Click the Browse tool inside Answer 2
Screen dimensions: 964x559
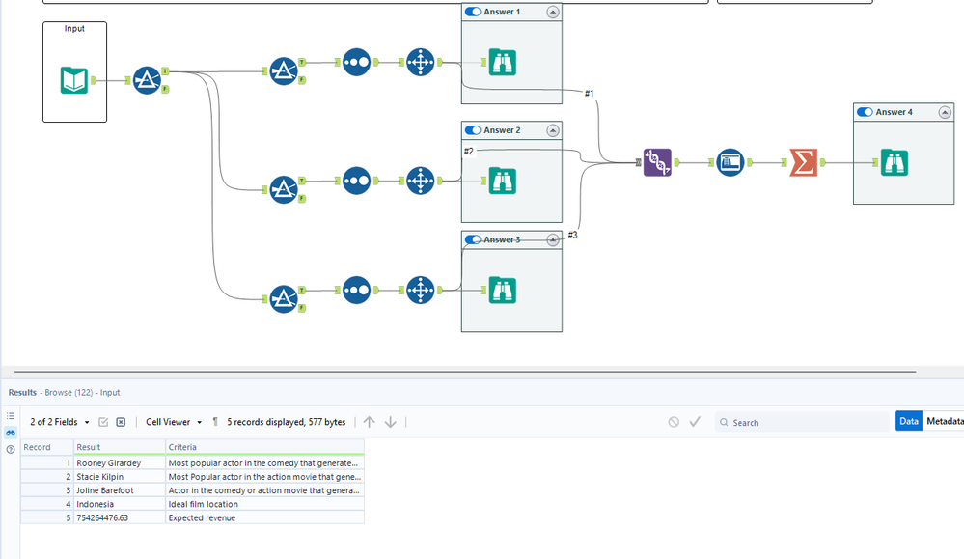click(x=503, y=181)
